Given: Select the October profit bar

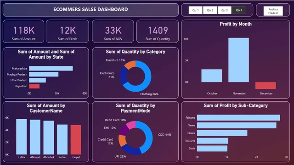Looking at the screenshot, I should pos(211,76).
